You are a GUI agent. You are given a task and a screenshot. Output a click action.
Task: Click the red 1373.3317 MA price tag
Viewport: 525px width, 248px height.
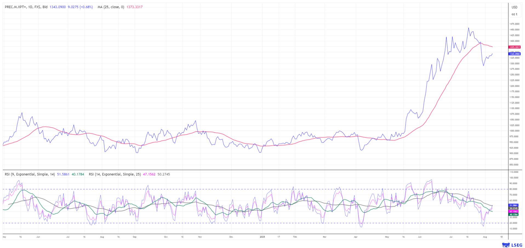click(x=514, y=47)
